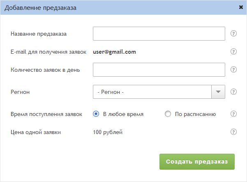Image resolution: width=247 pixels, height=182 pixels.
Task: Open help for Время поступления заявок
Action: pyautogui.click(x=233, y=114)
